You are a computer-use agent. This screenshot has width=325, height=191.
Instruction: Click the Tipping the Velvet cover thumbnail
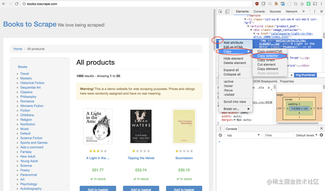coord(141,126)
